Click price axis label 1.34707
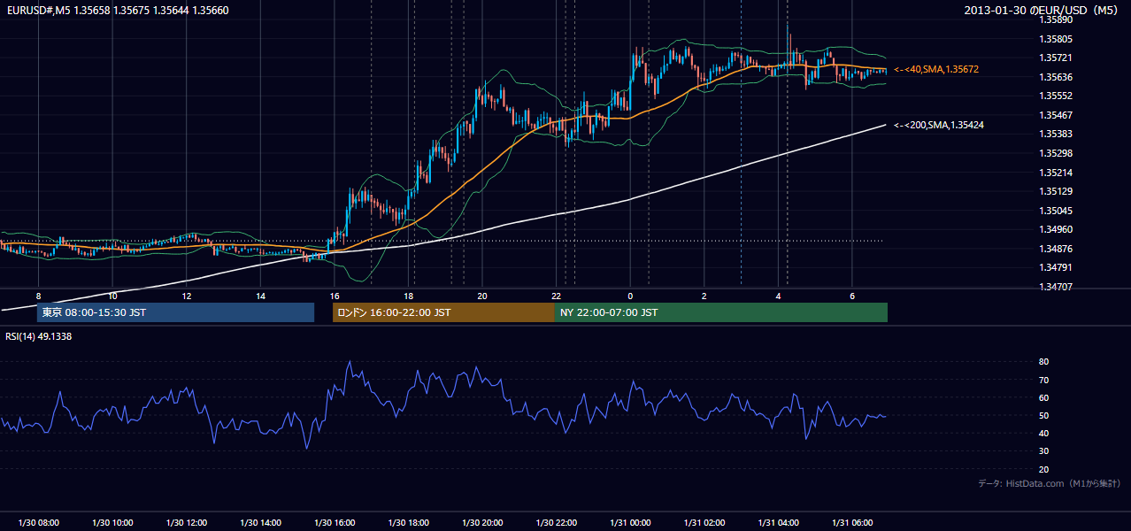Viewport: 1131px width, 531px height. pos(1055,287)
